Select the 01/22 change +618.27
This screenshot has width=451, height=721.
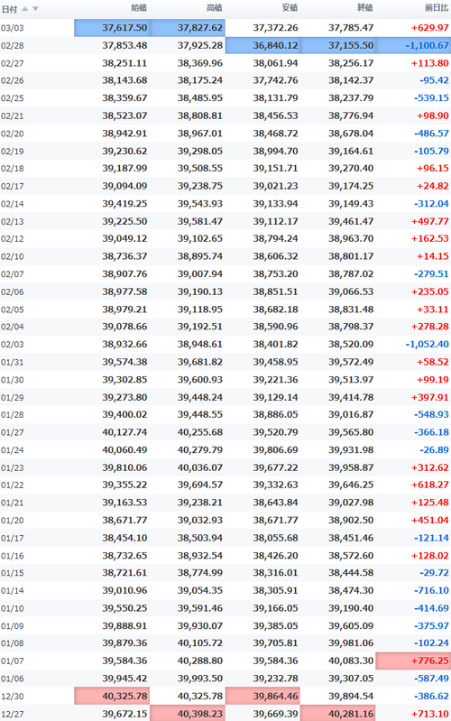[x=430, y=485]
